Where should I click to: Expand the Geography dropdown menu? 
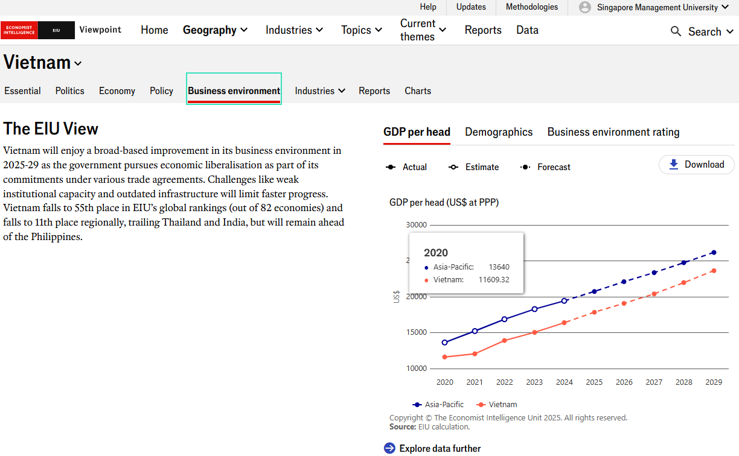(216, 30)
